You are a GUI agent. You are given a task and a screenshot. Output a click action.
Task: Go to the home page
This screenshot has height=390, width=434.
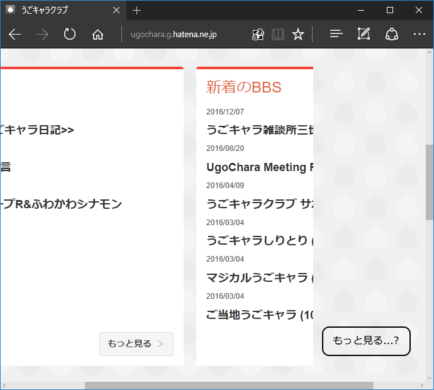tap(97, 35)
